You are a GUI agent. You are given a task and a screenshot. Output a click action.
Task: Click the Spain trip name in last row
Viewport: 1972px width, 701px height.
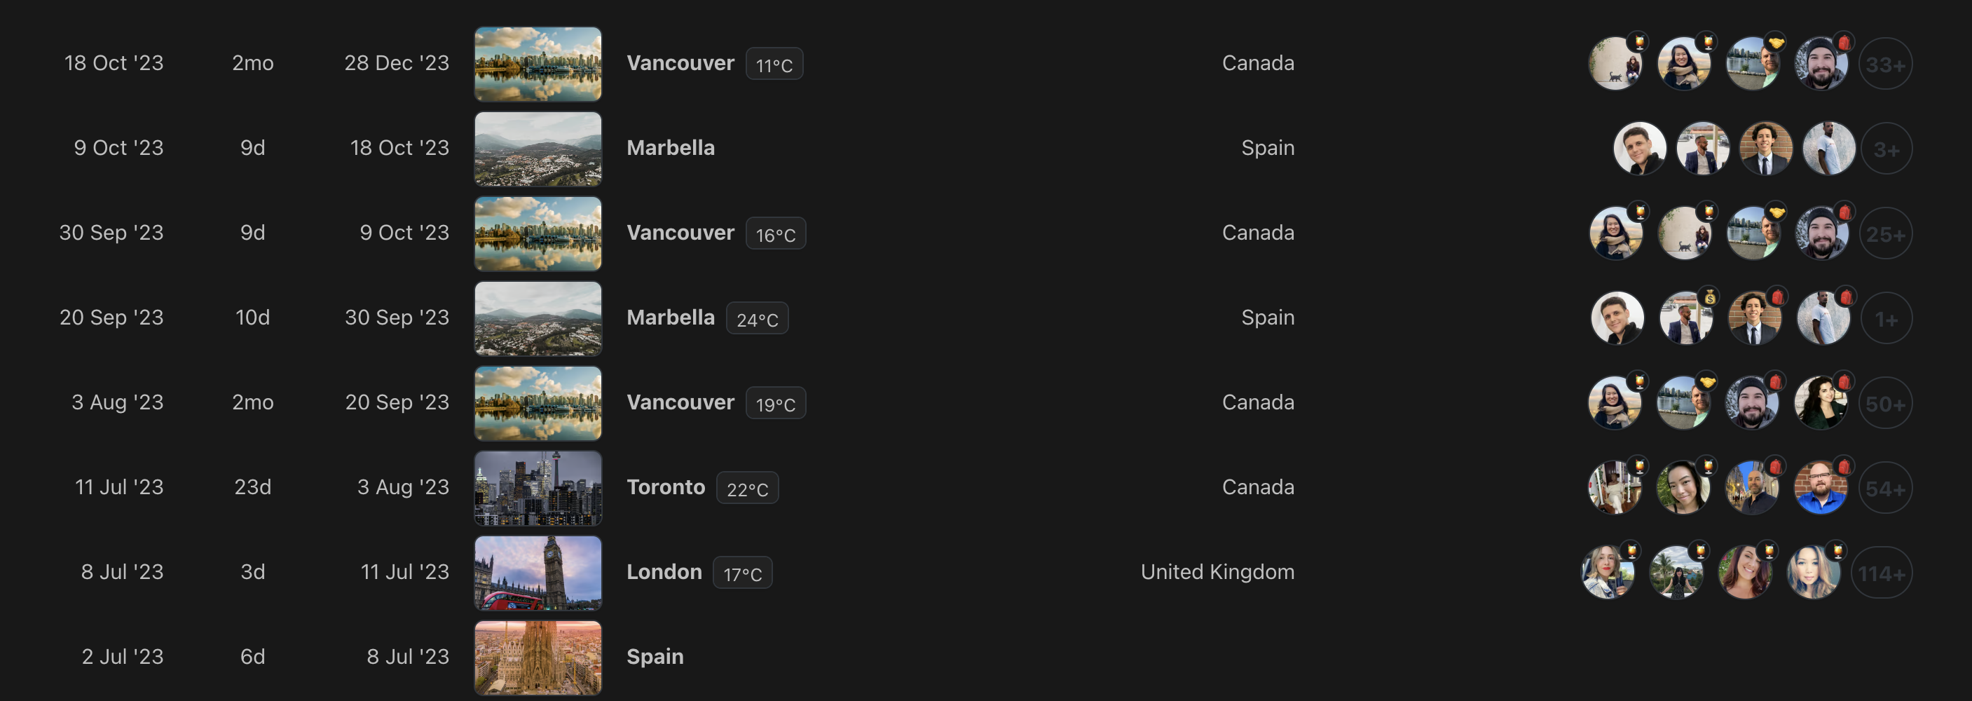(x=655, y=657)
